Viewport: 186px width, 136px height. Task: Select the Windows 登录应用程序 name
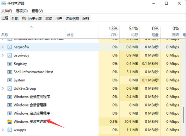tap(32, 97)
